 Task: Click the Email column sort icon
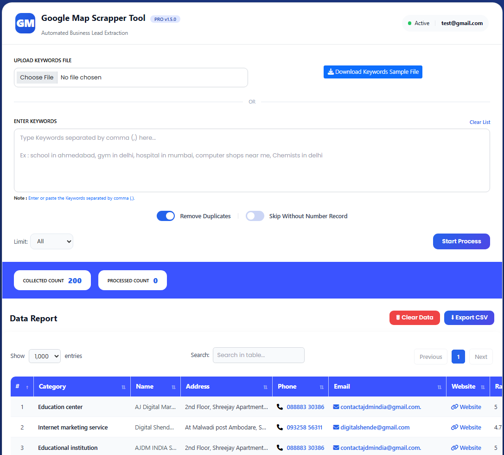click(439, 387)
